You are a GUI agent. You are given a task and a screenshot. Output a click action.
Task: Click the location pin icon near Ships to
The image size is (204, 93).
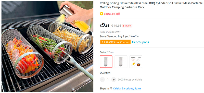(x=111, y=89)
